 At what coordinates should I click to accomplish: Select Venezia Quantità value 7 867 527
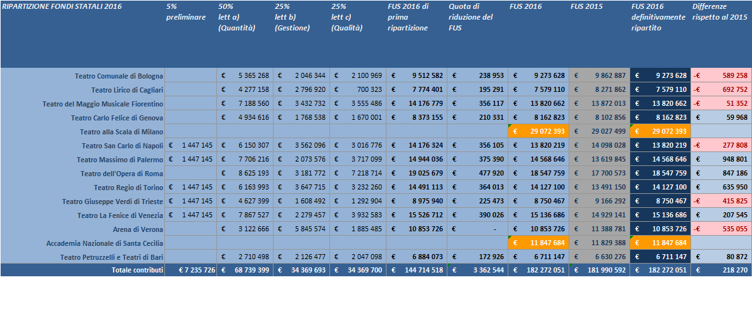pos(244,215)
